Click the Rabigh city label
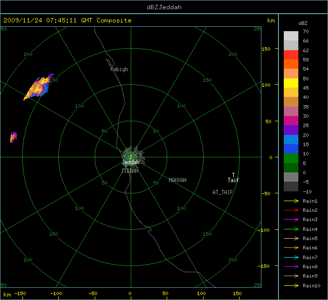328x300 pixels. pyautogui.click(x=119, y=69)
